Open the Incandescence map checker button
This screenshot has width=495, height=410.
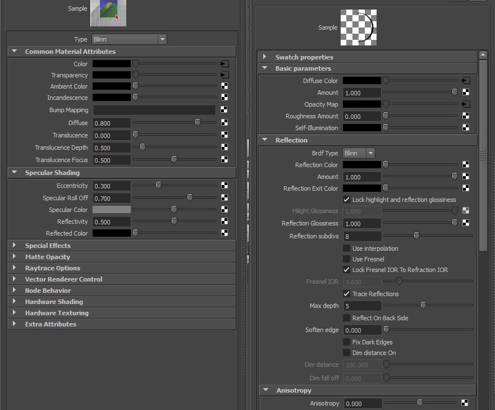tap(224, 97)
